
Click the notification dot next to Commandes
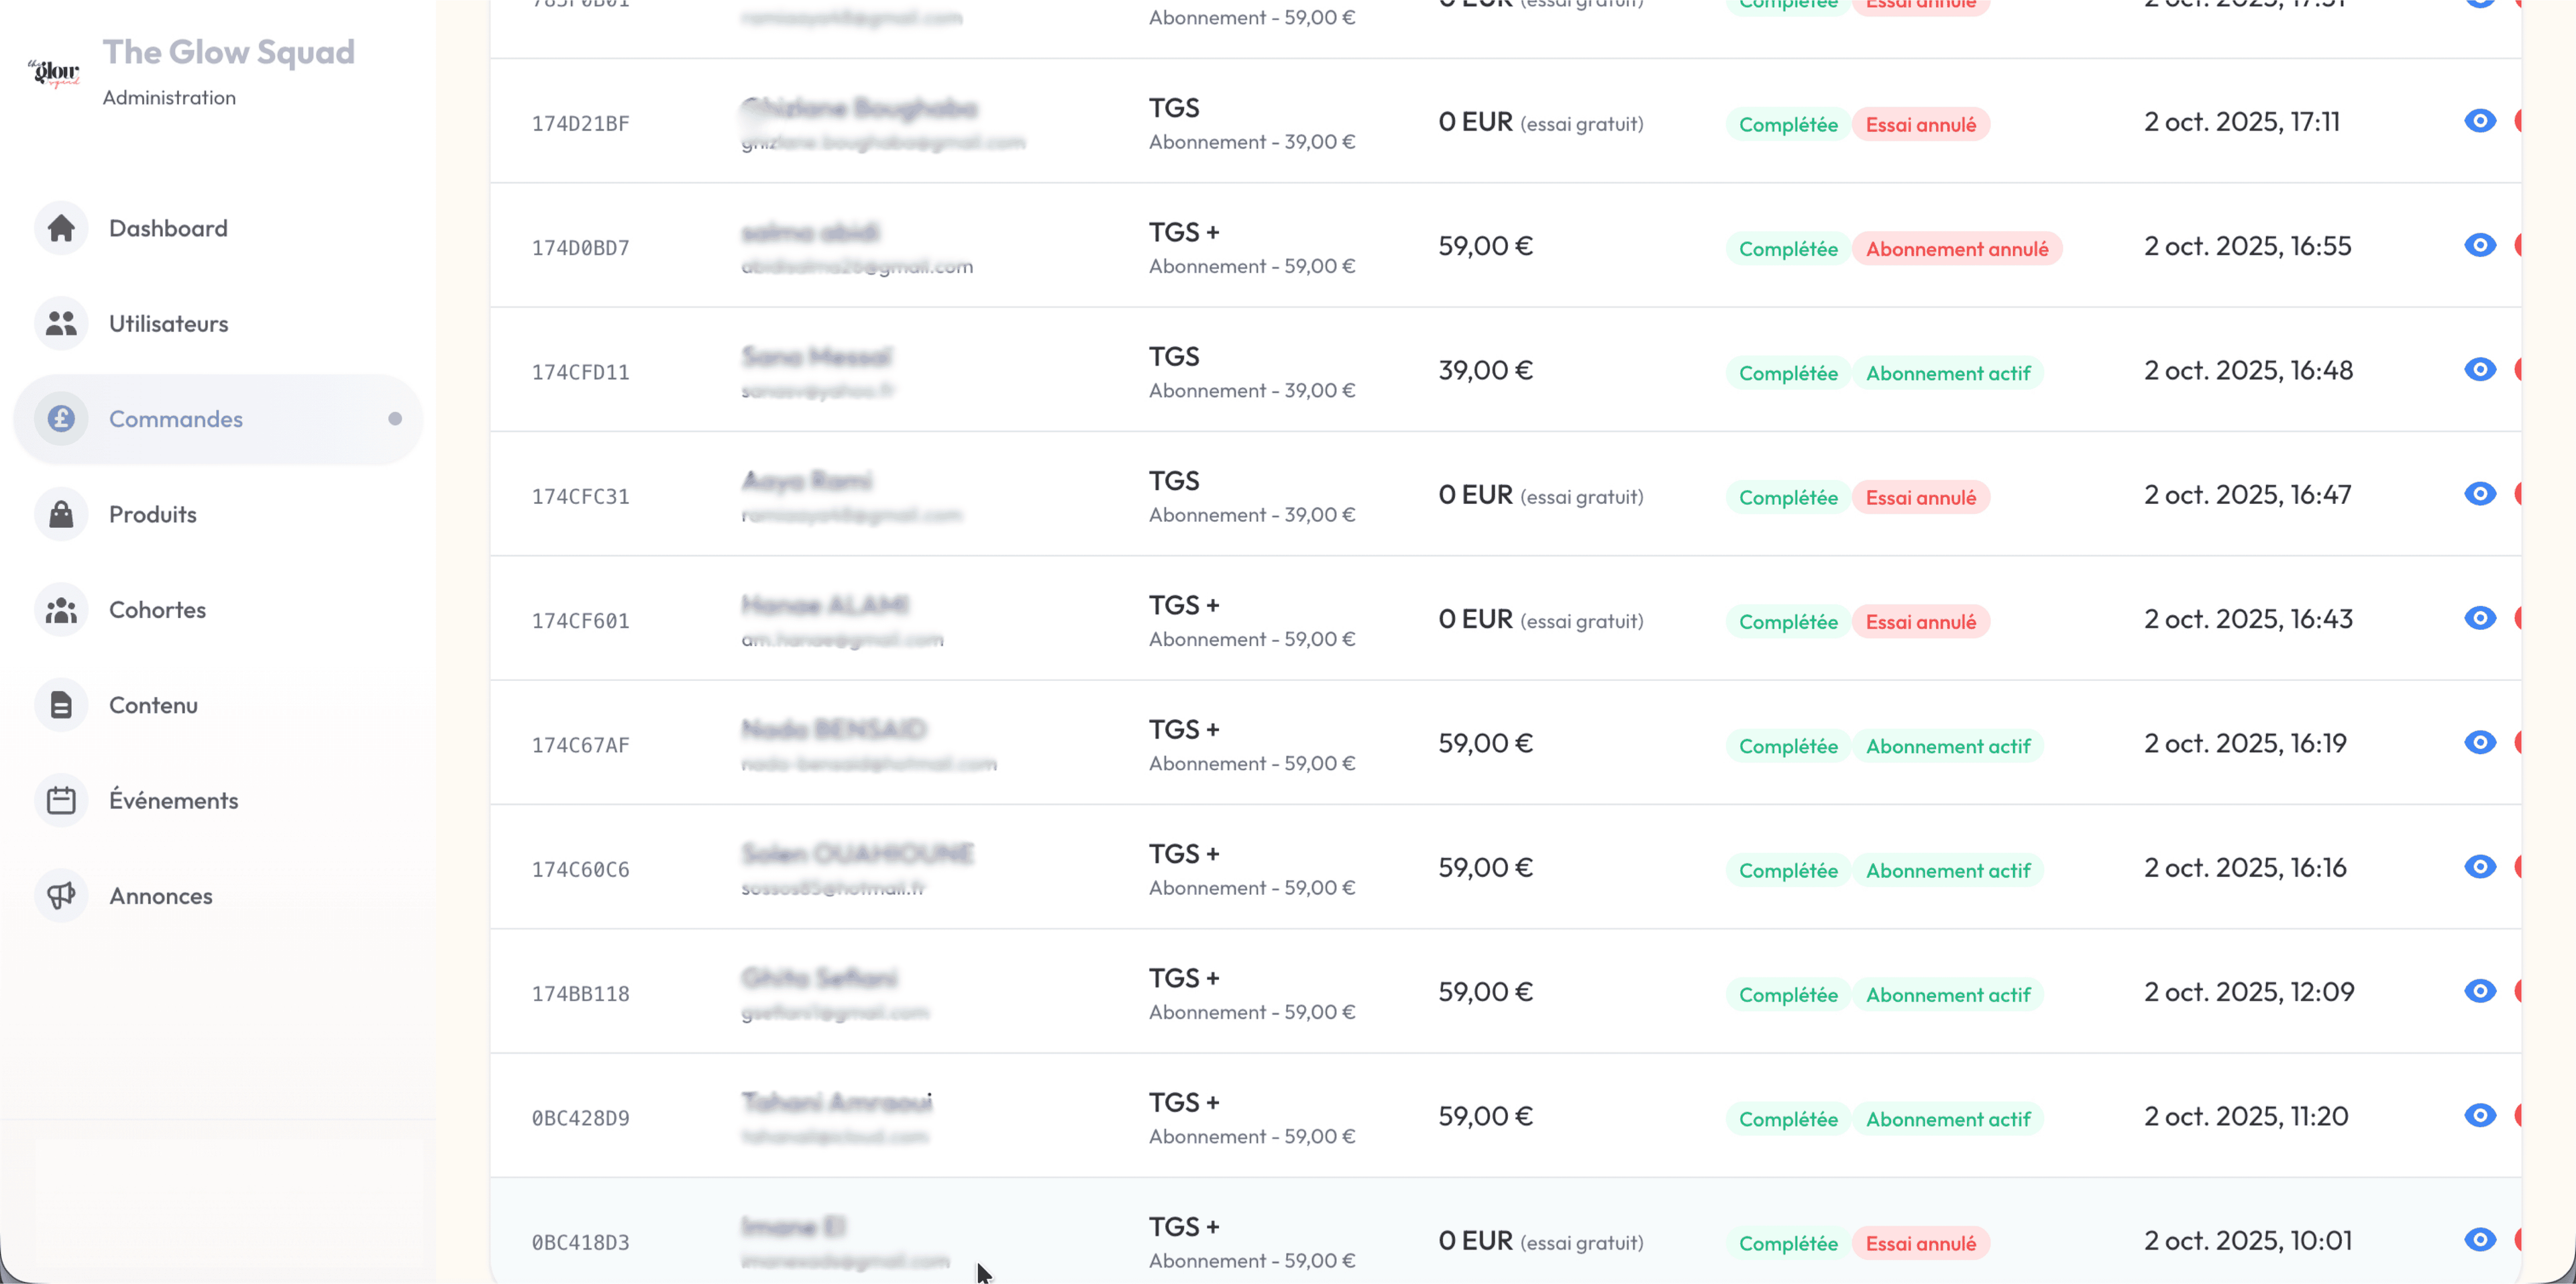(x=396, y=419)
